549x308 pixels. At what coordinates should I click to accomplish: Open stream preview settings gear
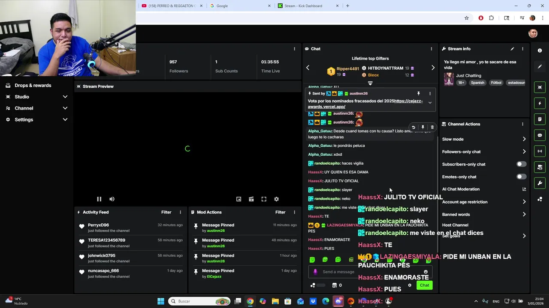pyautogui.click(x=277, y=199)
